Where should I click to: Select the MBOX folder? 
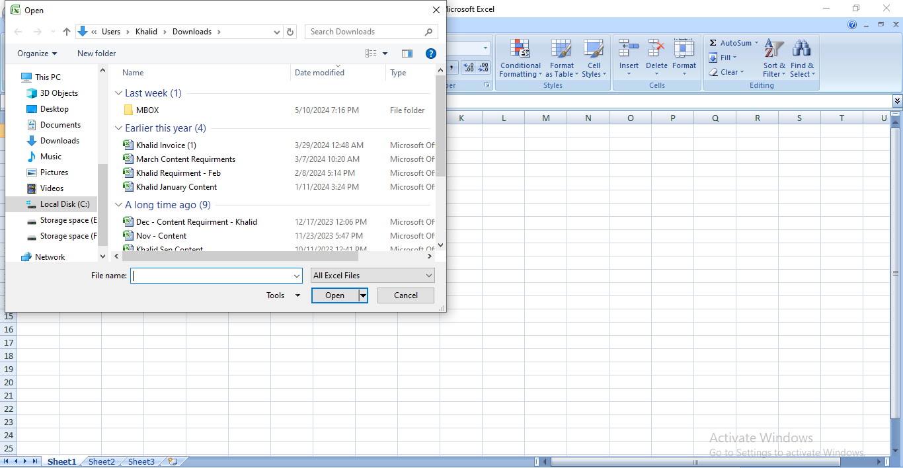[x=147, y=110]
